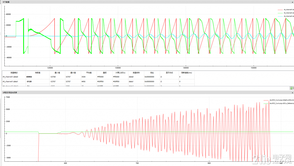This screenshot has width=294, height=166.
Task: Select the RTT数据 panel title
Action: point(6,2)
